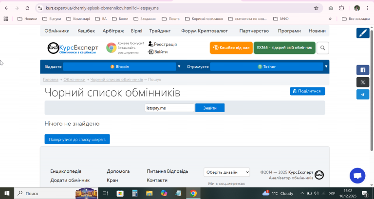Viewport: 374px width, 199px height.
Task: Show more bookmarks with the chevron
Action: coord(330,18)
